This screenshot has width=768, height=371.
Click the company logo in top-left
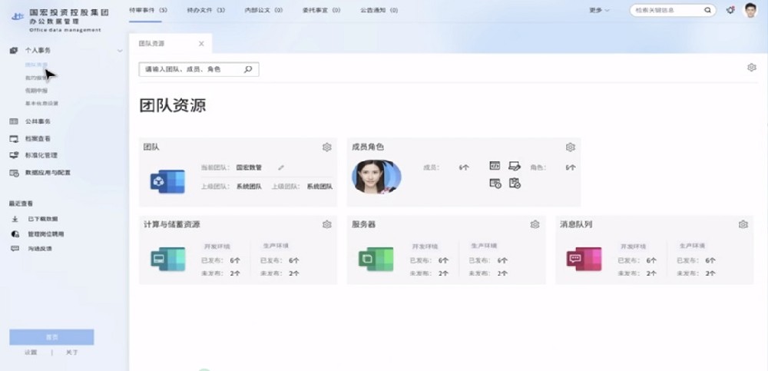(18, 16)
